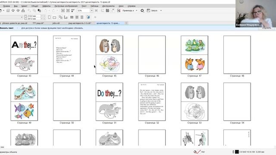Select page 52 text page thumbnail
Image resolution: width=276 pixels, height=155 pixels.
point(152,102)
